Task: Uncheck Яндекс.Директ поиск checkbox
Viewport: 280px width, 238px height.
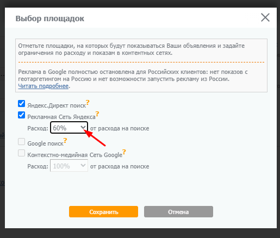Action: tap(21, 104)
